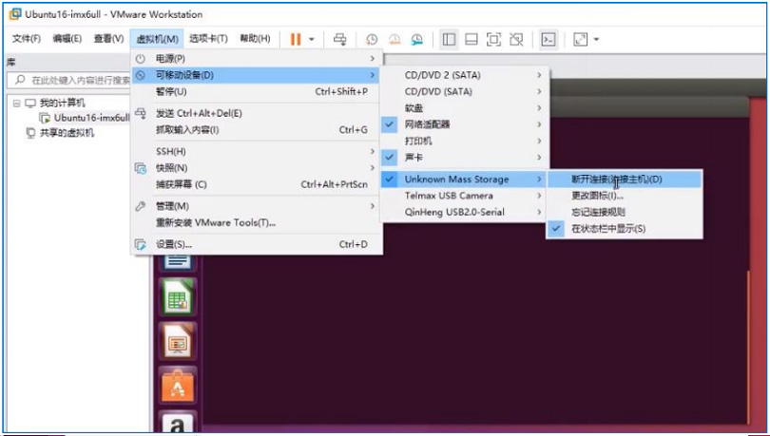Open Ubuntu Software in the launcher
This screenshot has width=770, height=436.
177,385
